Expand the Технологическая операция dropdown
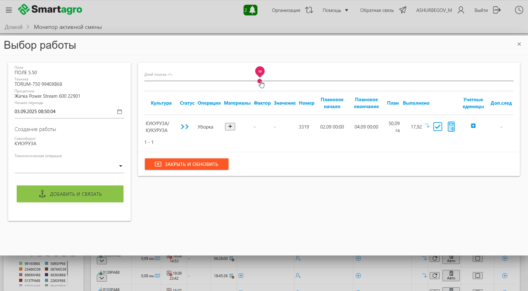The height and width of the screenshot is (291, 528). click(x=120, y=166)
